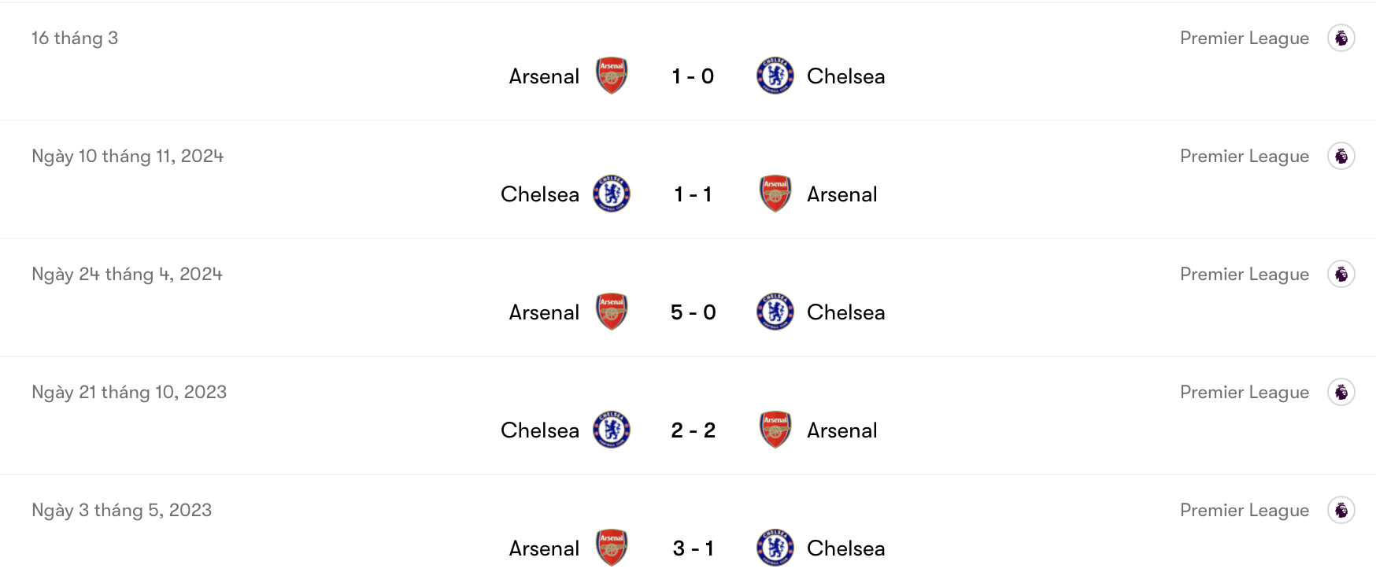
Task: Click the 5-0 scoreline to open match details
Action: (693, 312)
